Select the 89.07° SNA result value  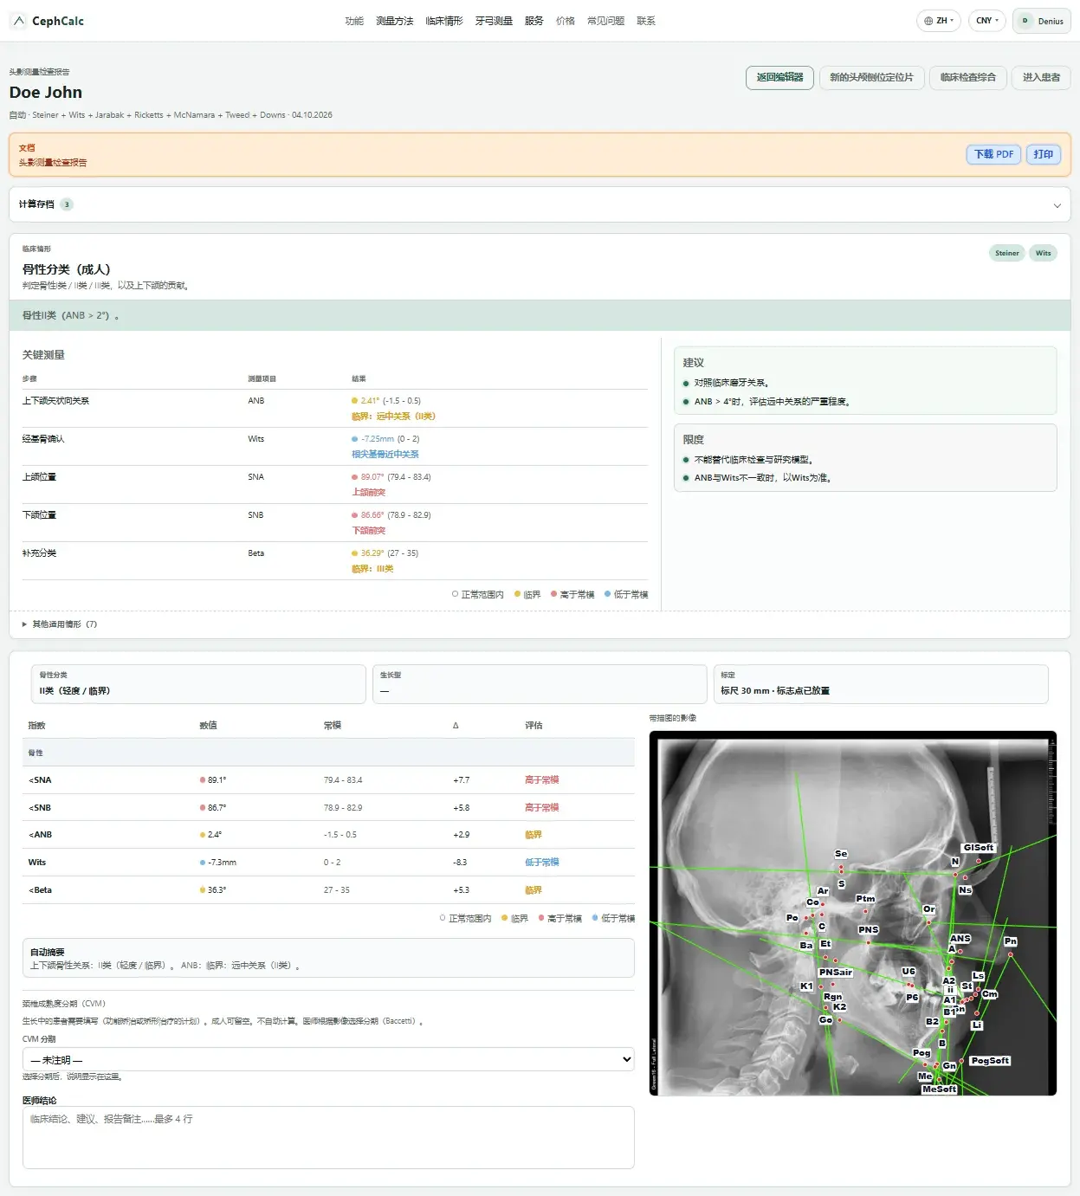point(372,477)
